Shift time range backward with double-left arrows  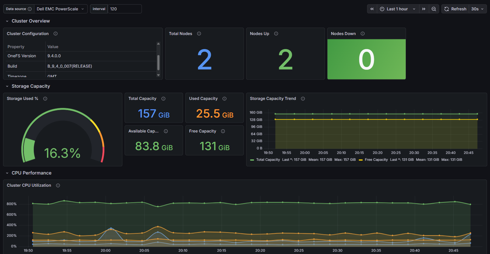point(372,9)
